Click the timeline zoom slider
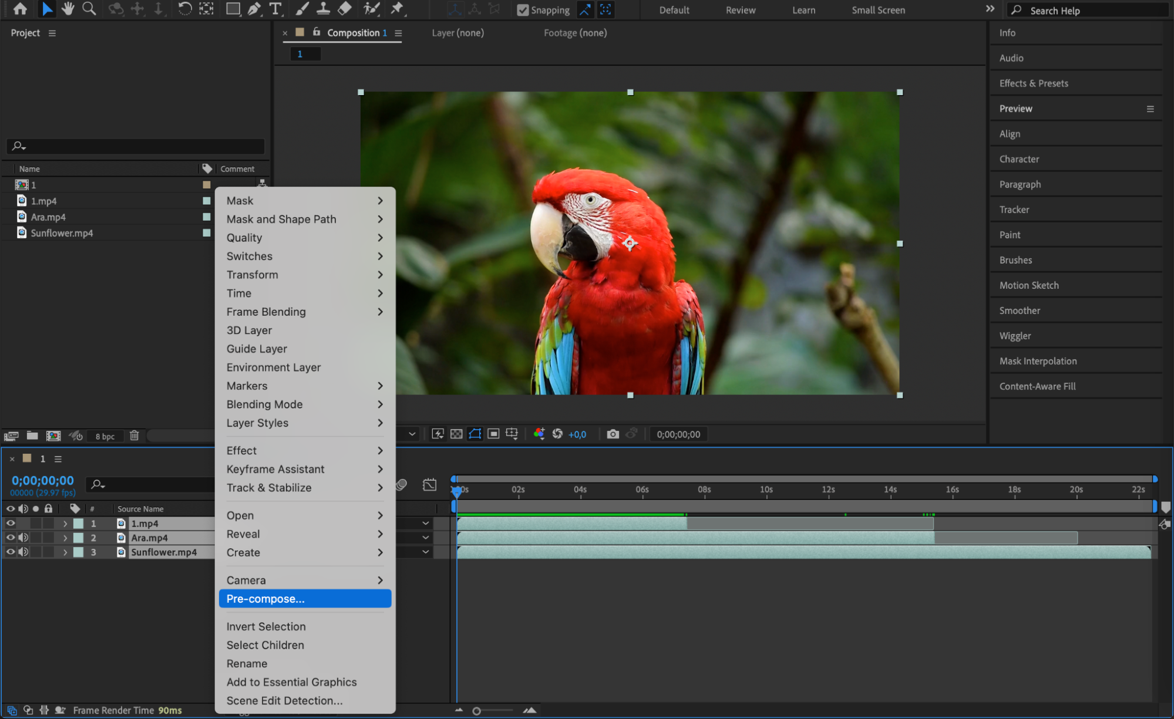The height and width of the screenshot is (719, 1174). [477, 711]
